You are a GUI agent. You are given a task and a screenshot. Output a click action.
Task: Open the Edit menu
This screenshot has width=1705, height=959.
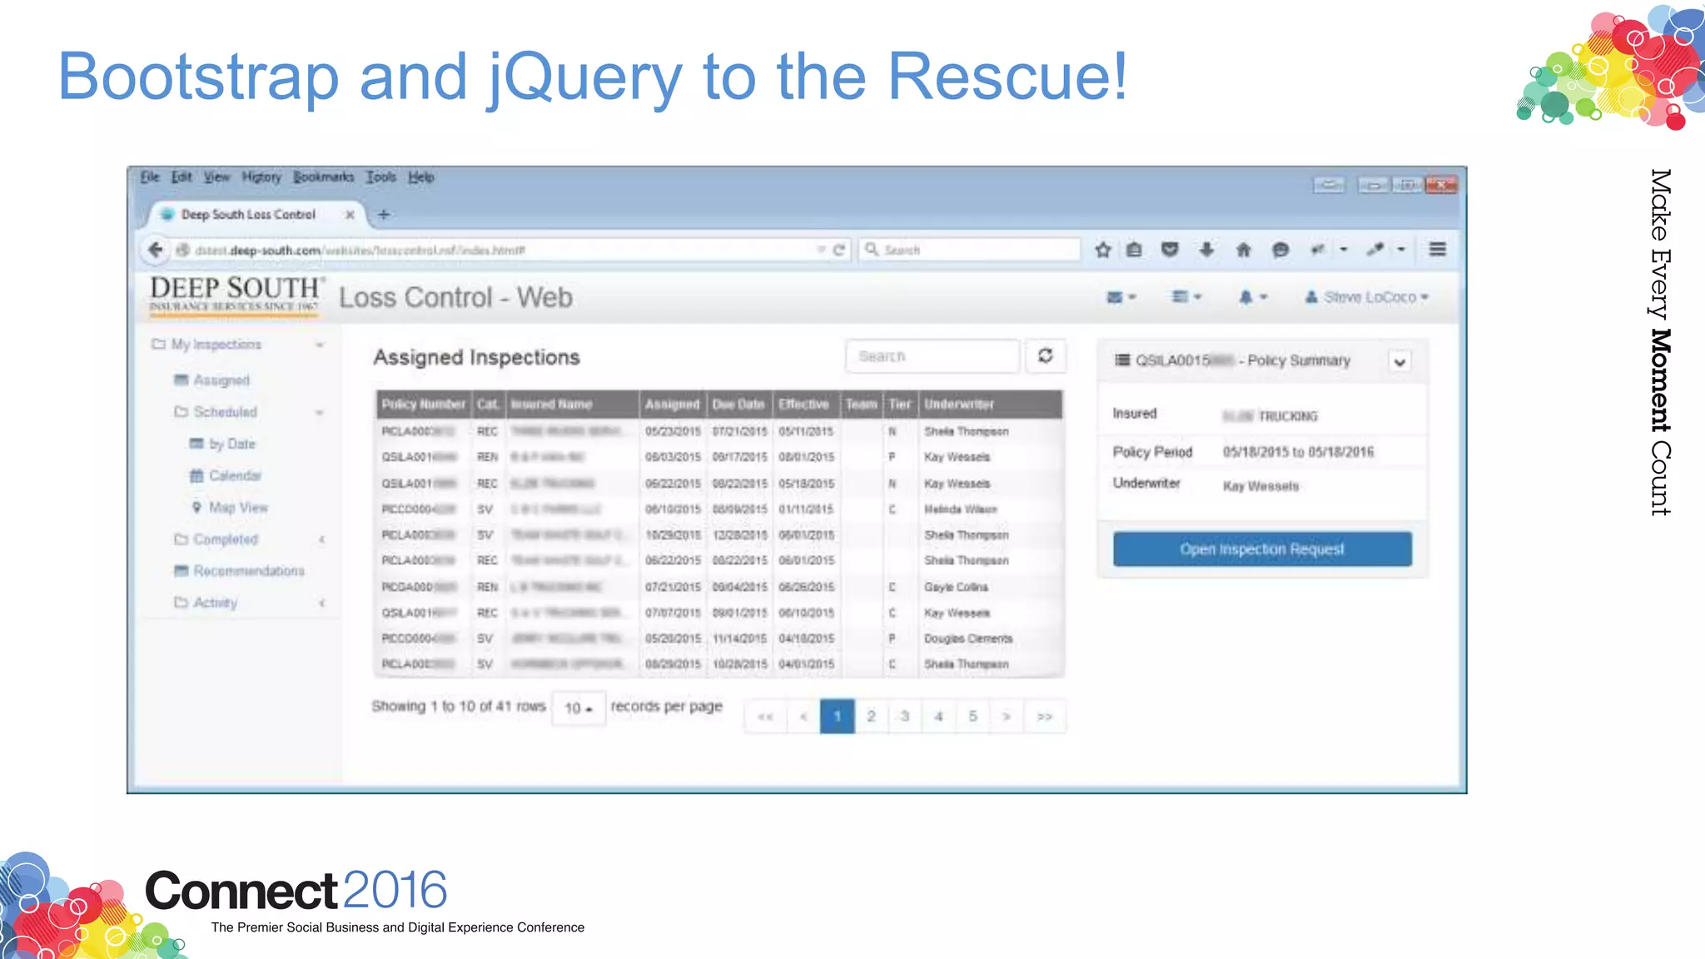[x=181, y=176]
